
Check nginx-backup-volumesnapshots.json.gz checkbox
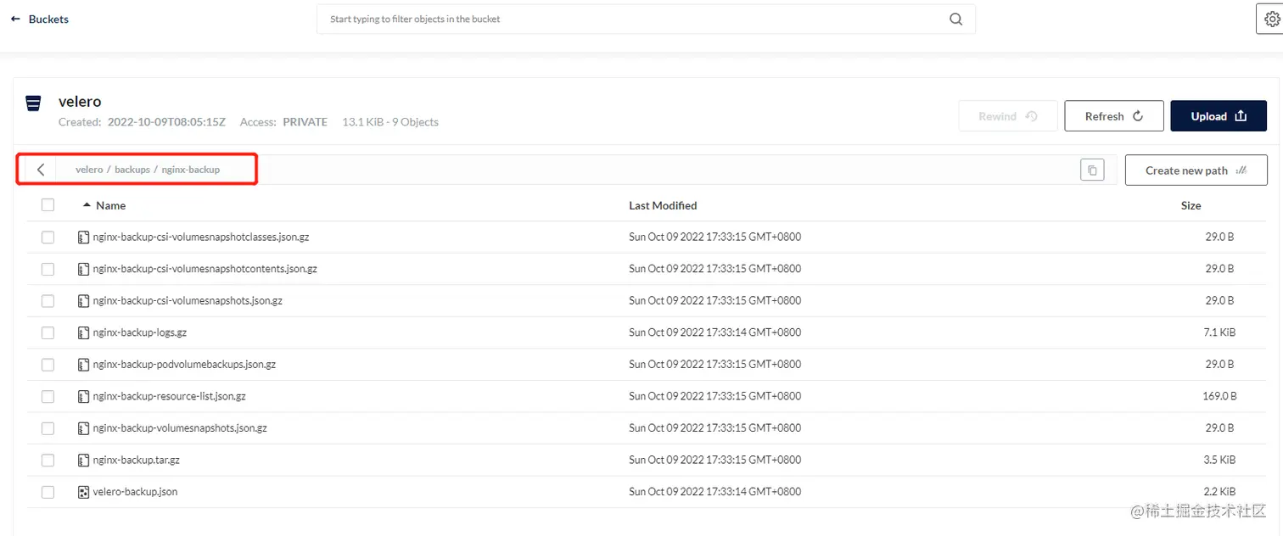48,428
